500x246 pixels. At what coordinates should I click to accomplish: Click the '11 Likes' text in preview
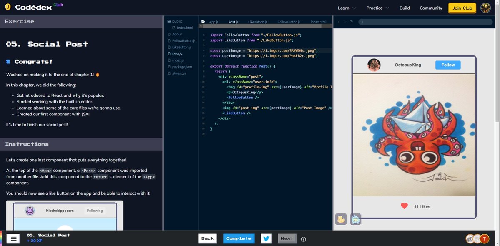tap(422, 207)
